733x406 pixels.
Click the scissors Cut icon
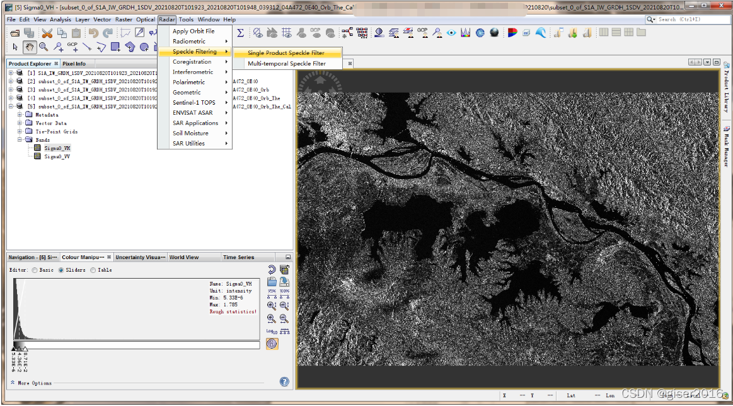click(x=47, y=33)
